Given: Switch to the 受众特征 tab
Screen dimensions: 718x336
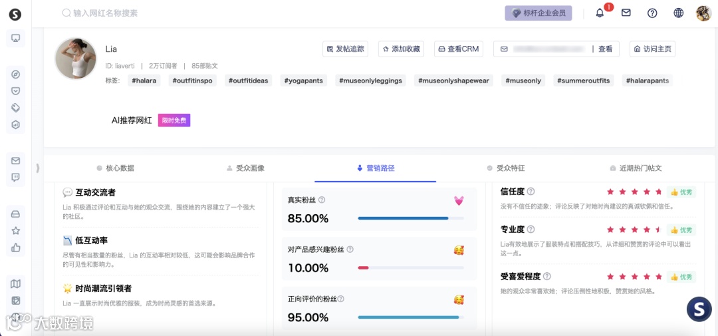Looking at the screenshot, I should [x=506, y=168].
